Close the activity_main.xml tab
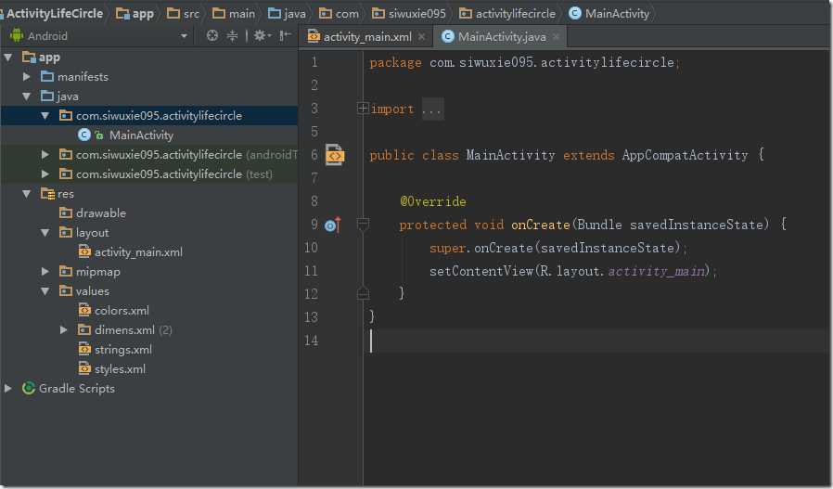 pos(421,36)
